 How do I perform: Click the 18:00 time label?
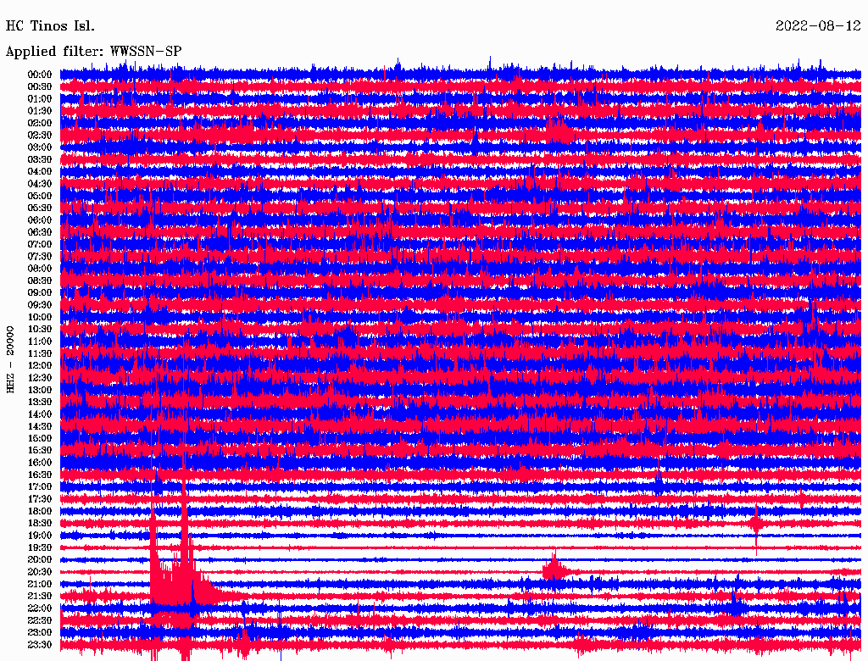tap(40, 512)
